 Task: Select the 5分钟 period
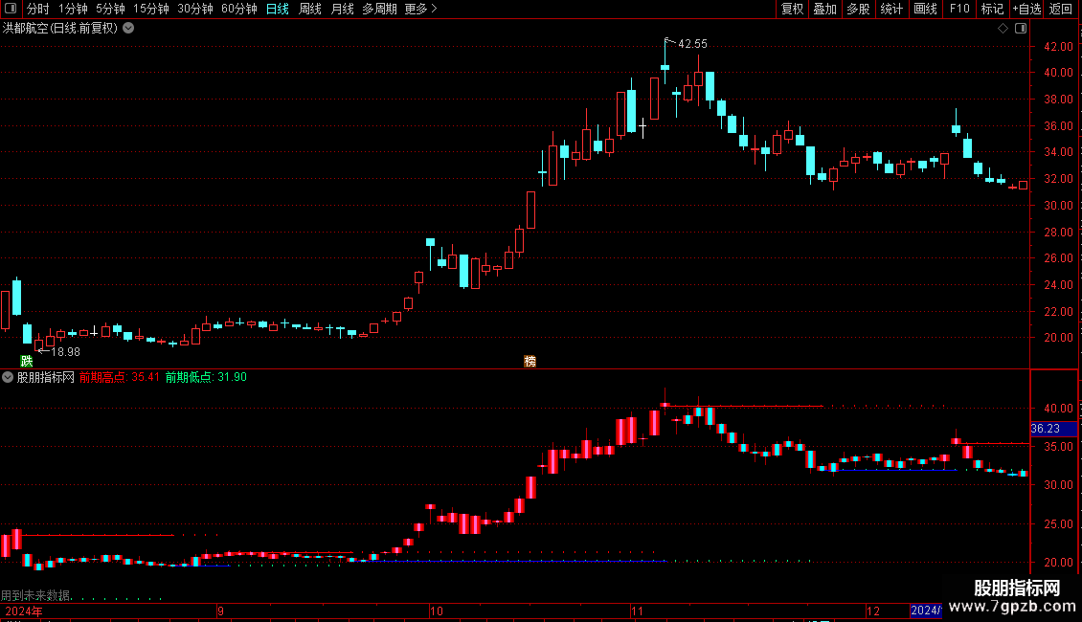[110, 9]
